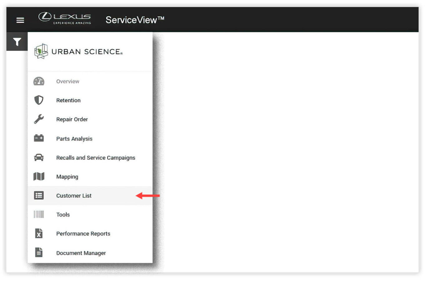Screen dimensions: 425x281
Task: Select the Mapping text label
Action: [67, 177]
